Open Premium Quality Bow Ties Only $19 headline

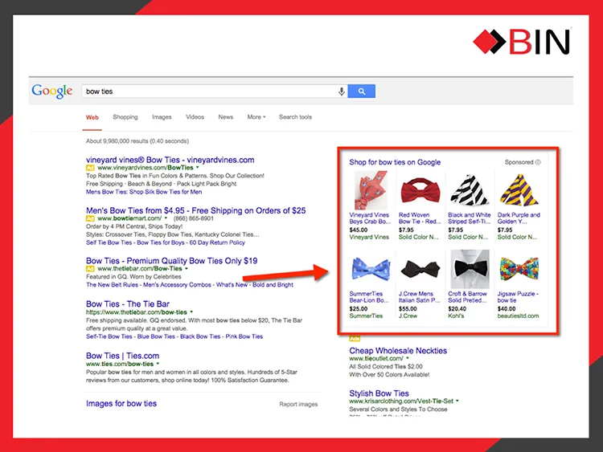pyautogui.click(x=171, y=261)
